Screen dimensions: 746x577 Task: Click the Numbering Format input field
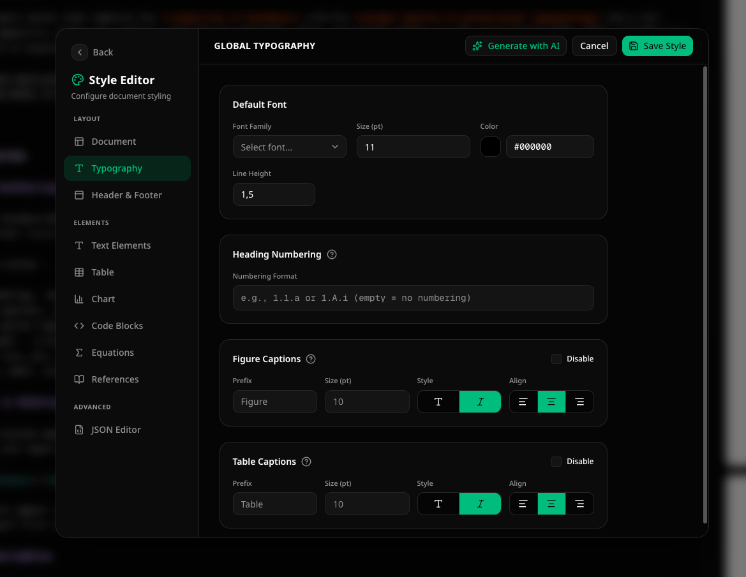414,298
